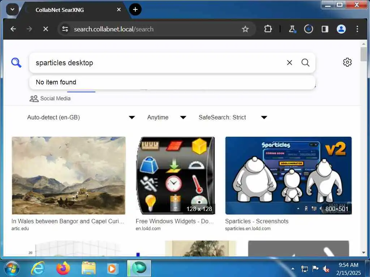Toggle the side panel icon
The width and height of the screenshot is (370, 277).
coord(325,29)
